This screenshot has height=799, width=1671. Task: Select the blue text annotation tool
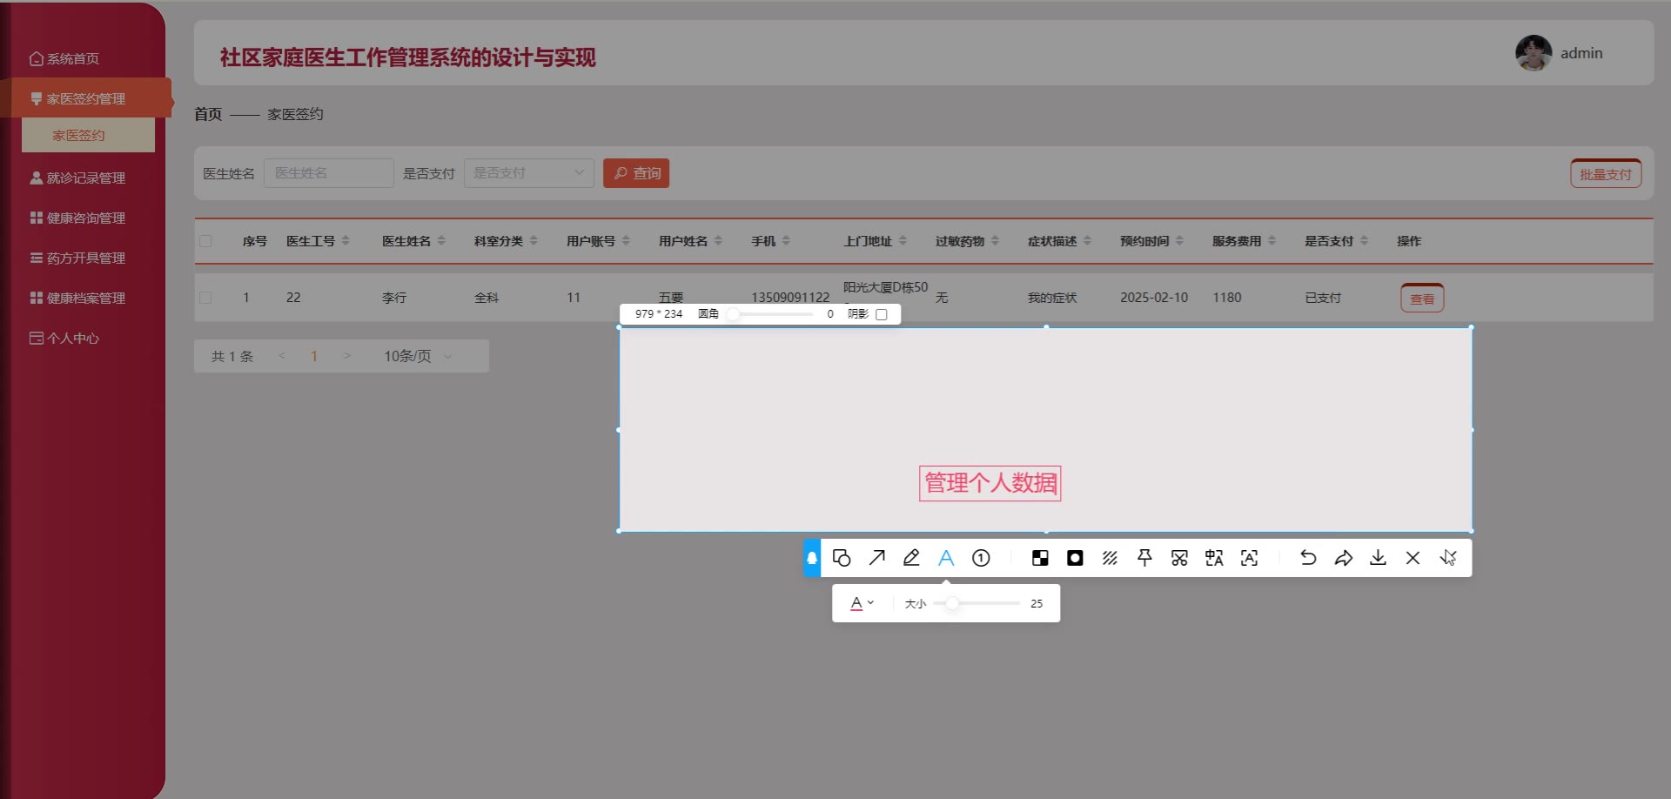(946, 558)
